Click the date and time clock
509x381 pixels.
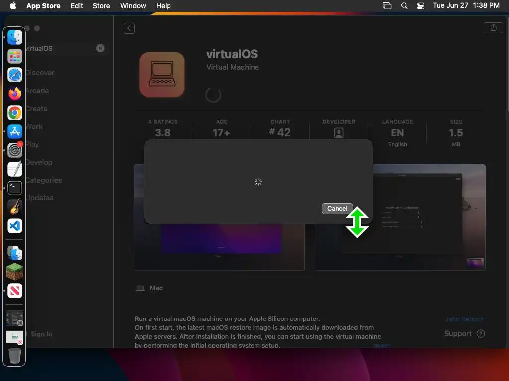coord(466,5)
